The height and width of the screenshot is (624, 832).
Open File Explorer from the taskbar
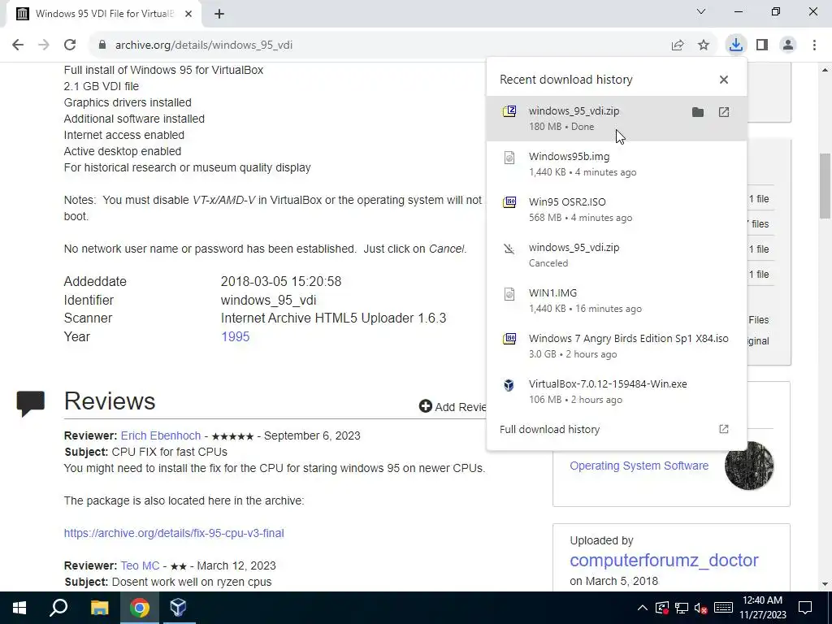point(99,608)
